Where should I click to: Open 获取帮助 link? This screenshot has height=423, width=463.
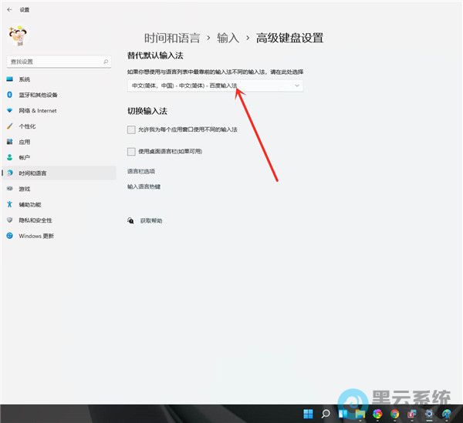point(151,220)
